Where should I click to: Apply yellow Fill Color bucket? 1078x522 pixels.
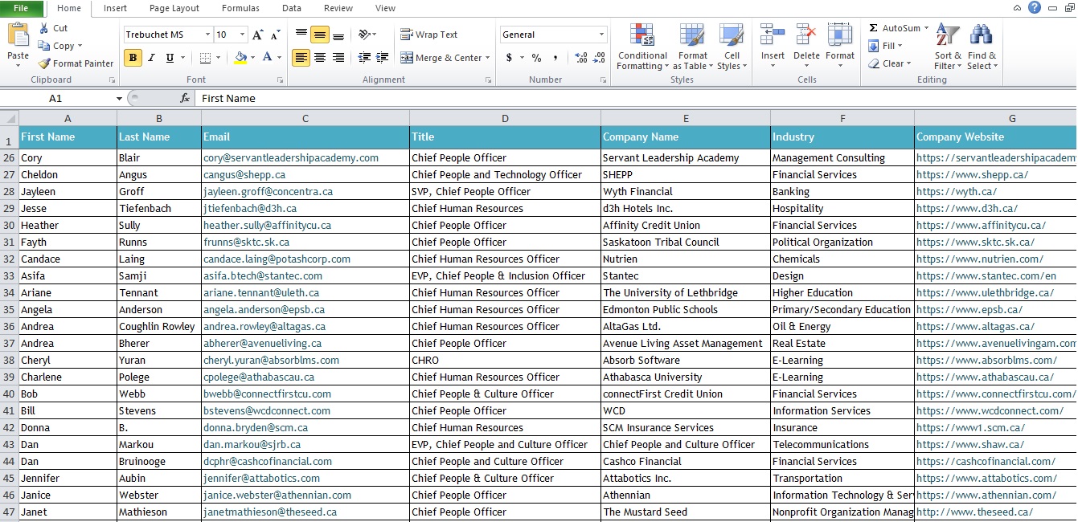(240, 58)
